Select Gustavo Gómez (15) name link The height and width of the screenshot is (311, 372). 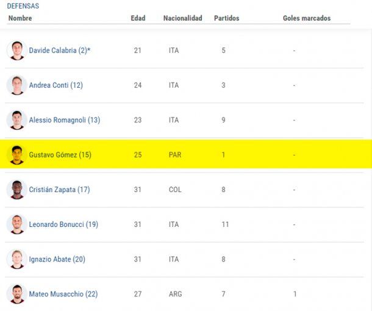pyautogui.click(x=60, y=155)
